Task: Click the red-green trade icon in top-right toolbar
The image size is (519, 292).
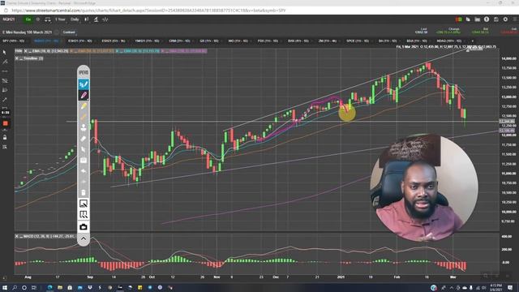Action: click(x=458, y=19)
